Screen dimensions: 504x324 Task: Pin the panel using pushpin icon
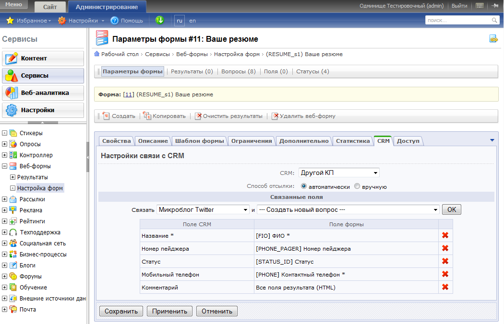[494, 6]
